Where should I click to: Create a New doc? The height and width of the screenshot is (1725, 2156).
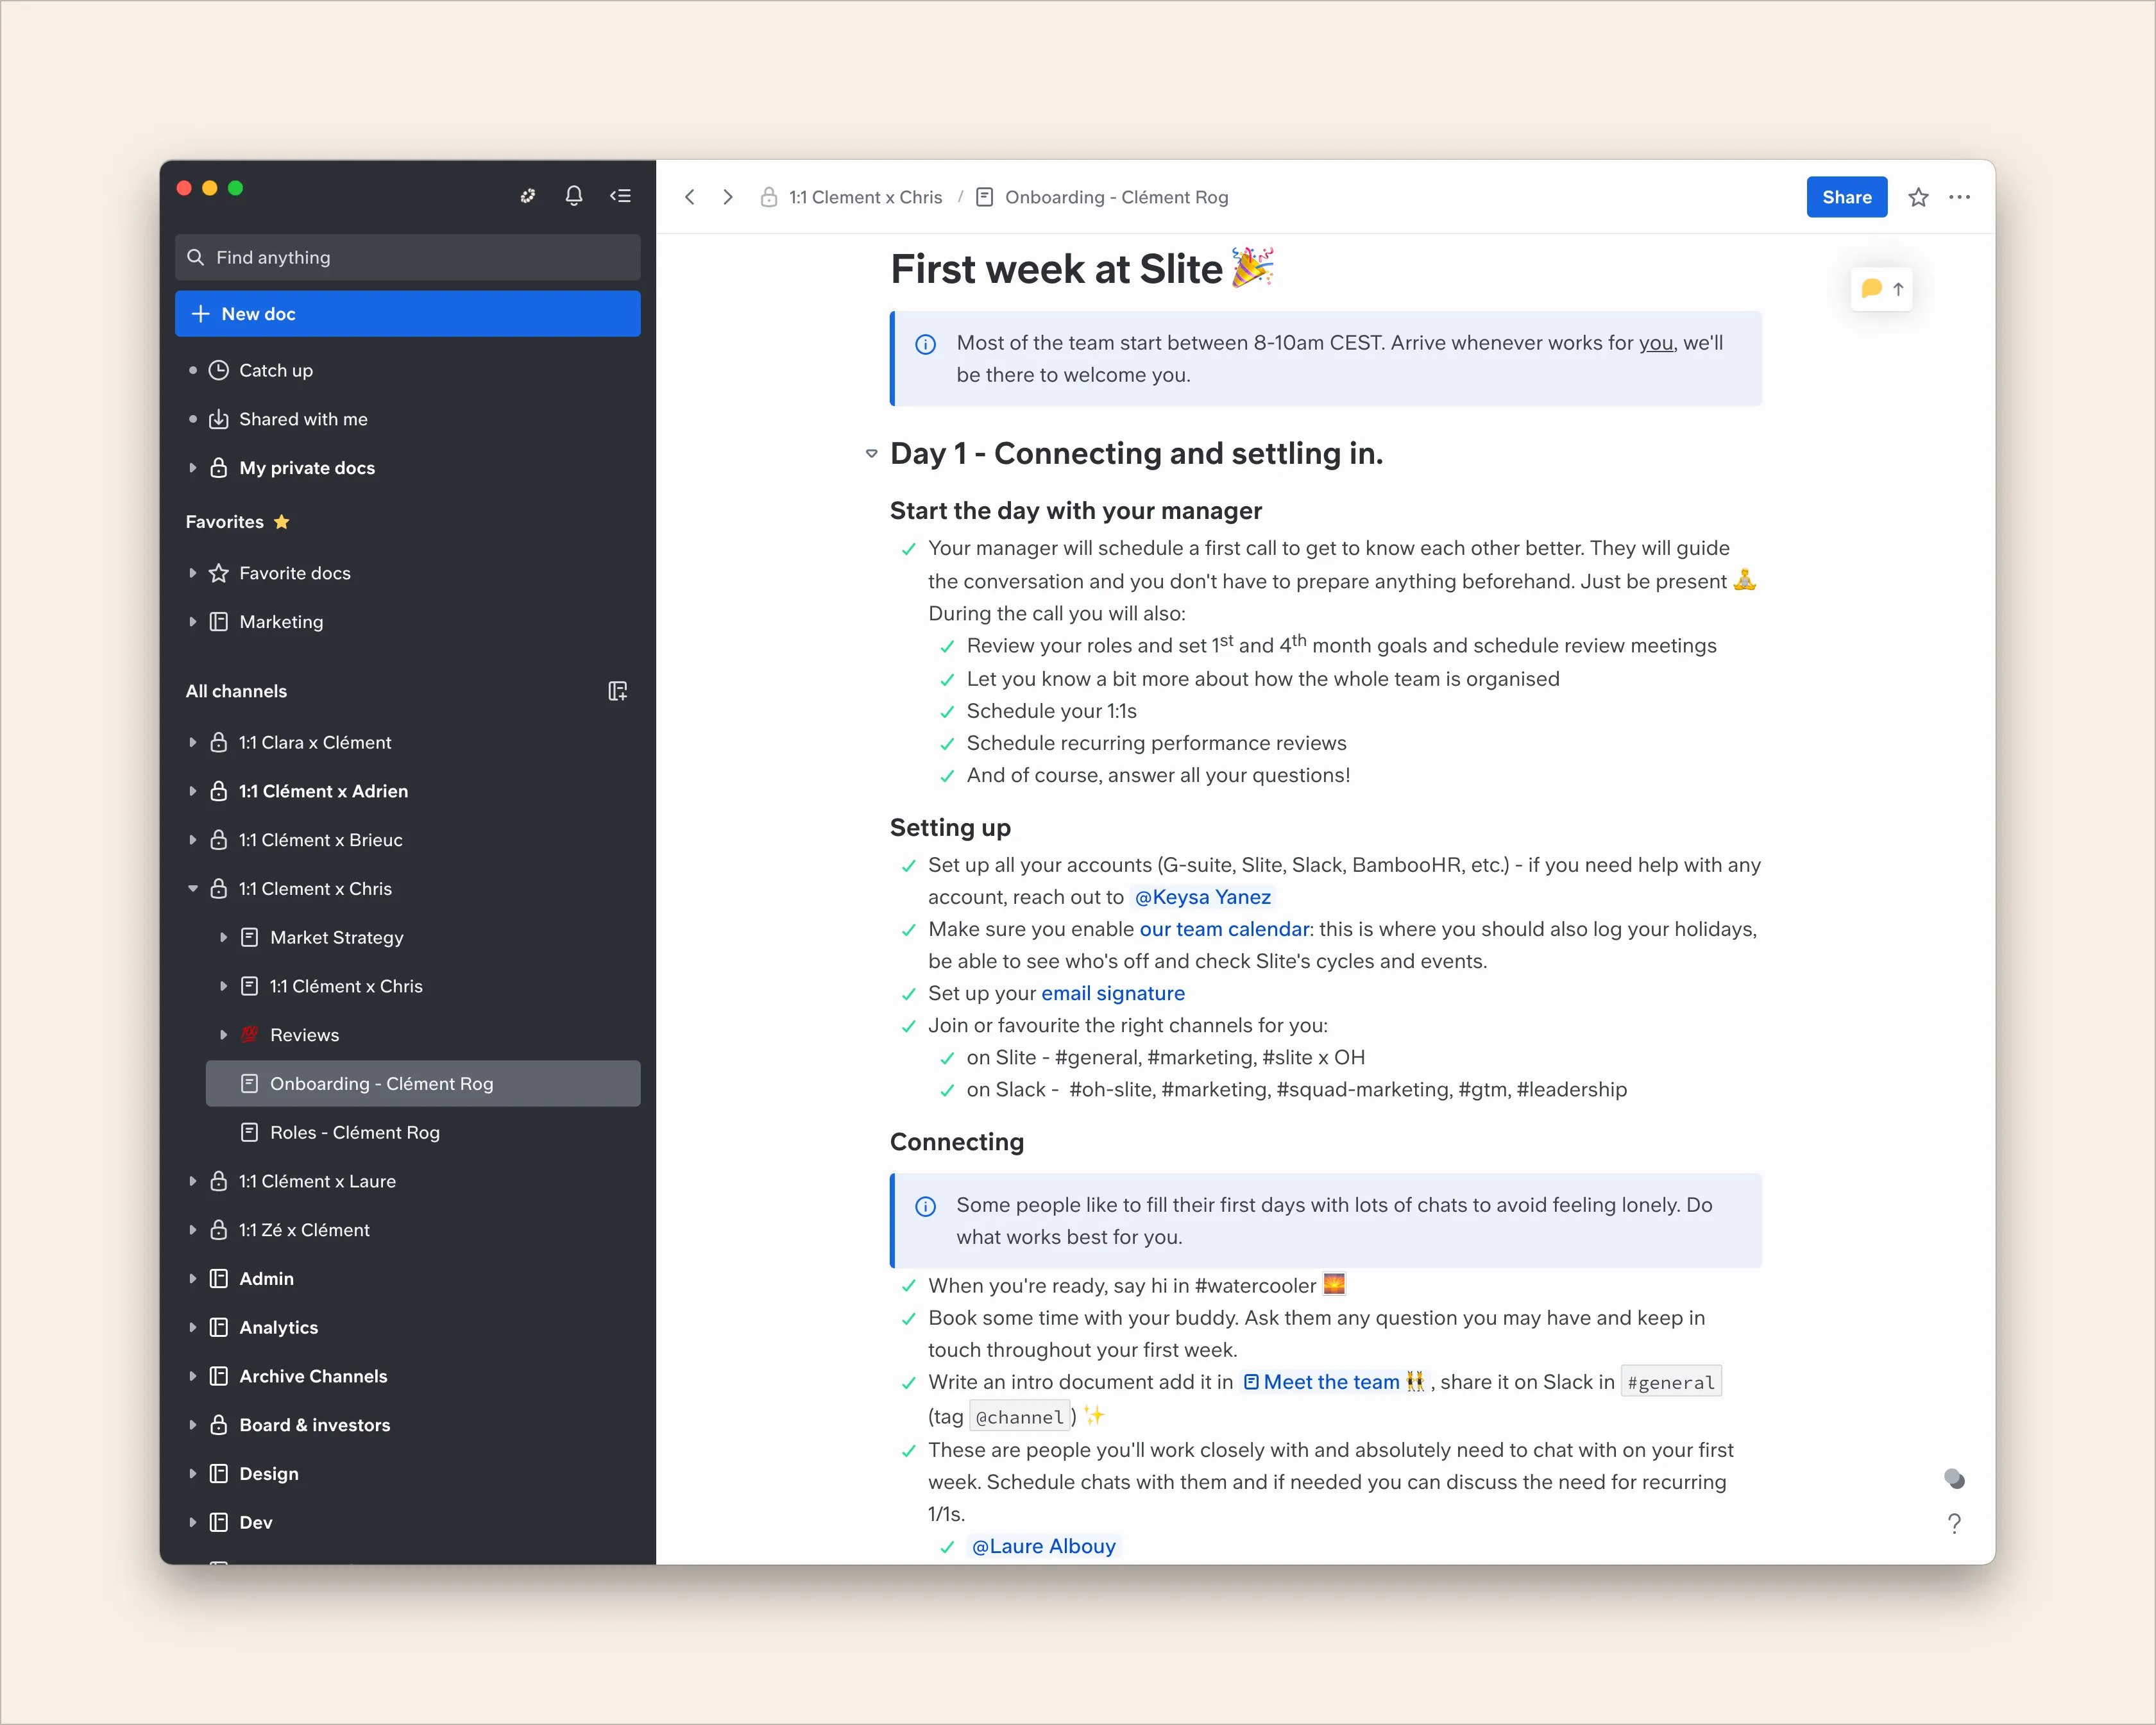pos(407,314)
